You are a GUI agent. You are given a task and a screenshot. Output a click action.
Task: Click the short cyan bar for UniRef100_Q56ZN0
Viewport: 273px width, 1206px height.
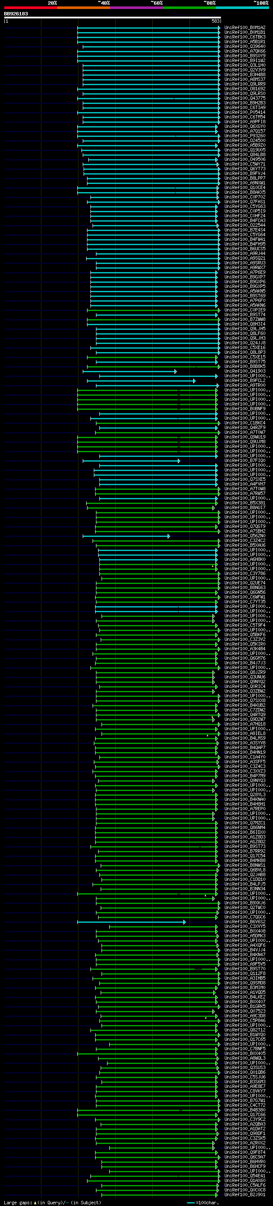point(126,536)
